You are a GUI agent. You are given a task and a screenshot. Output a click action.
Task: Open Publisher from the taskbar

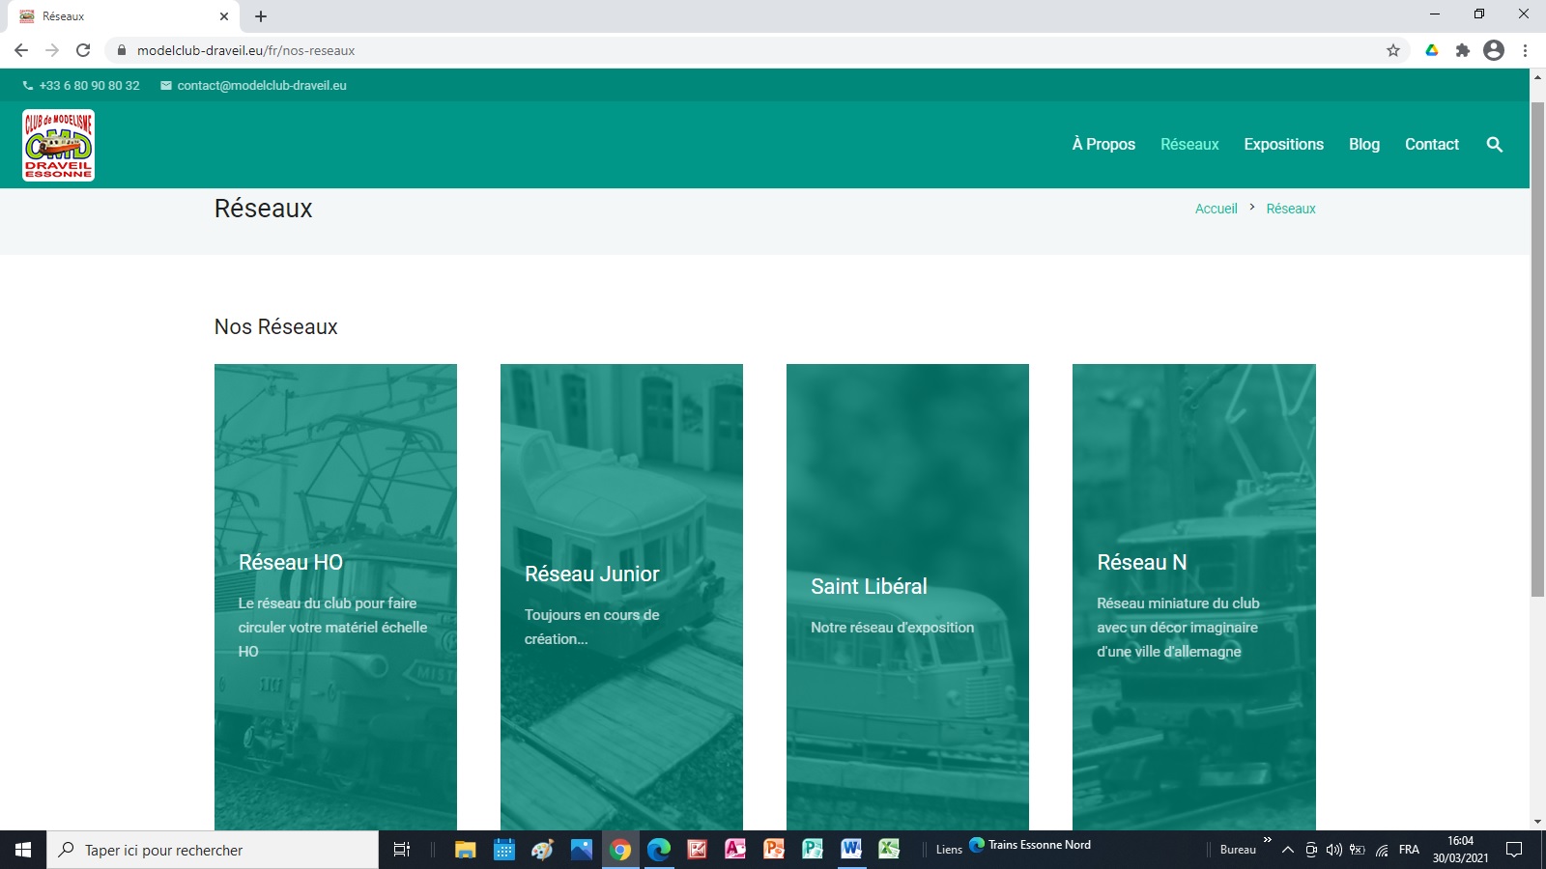(813, 850)
